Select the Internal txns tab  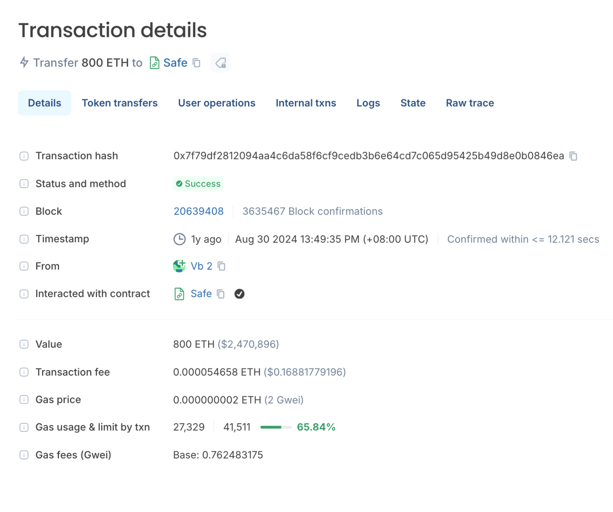[306, 103]
